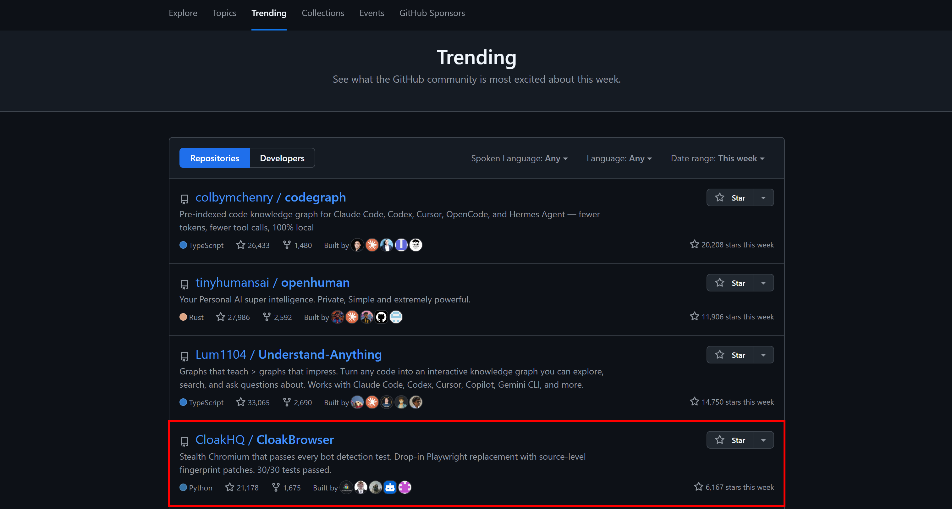
Task: View codegraph forks count 1,480
Action: [x=298, y=245]
